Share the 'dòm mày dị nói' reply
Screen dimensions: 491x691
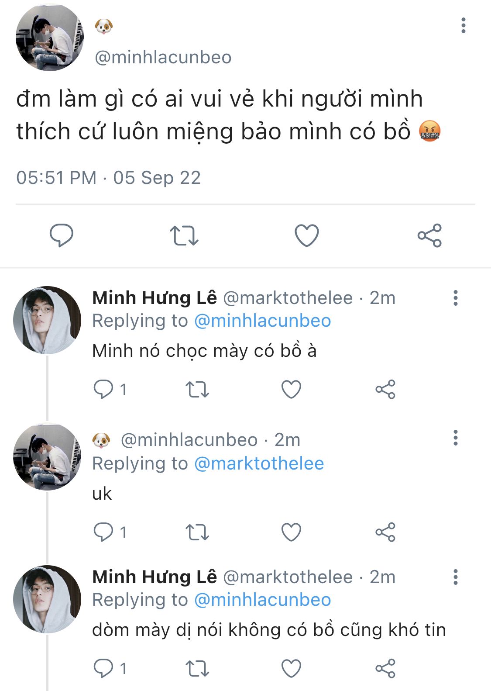(385, 668)
